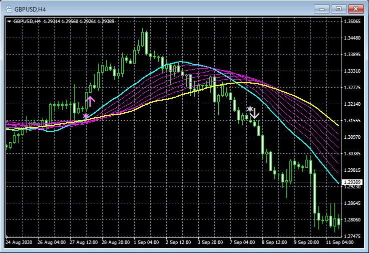Click the grey star signal marker
The width and height of the screenshot is (369, 253).
click(250, 109)
